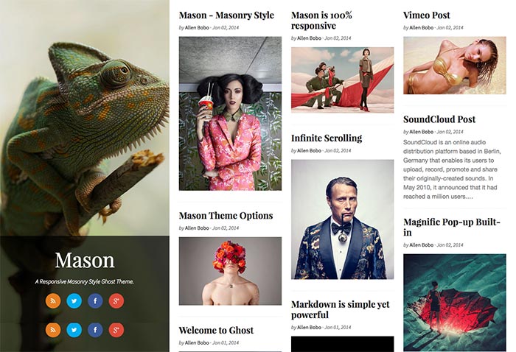Open Google Plus icon in top row
The height and width of the screenshot is (352, 516).
116,300
